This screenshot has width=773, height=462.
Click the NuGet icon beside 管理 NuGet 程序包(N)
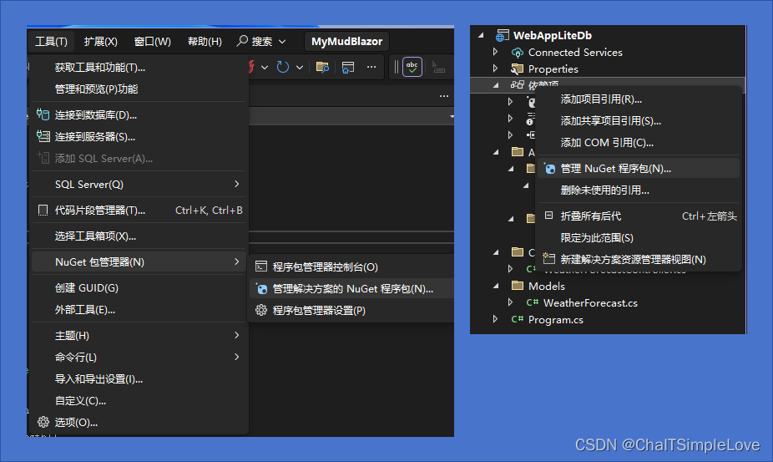coord(549,168)
